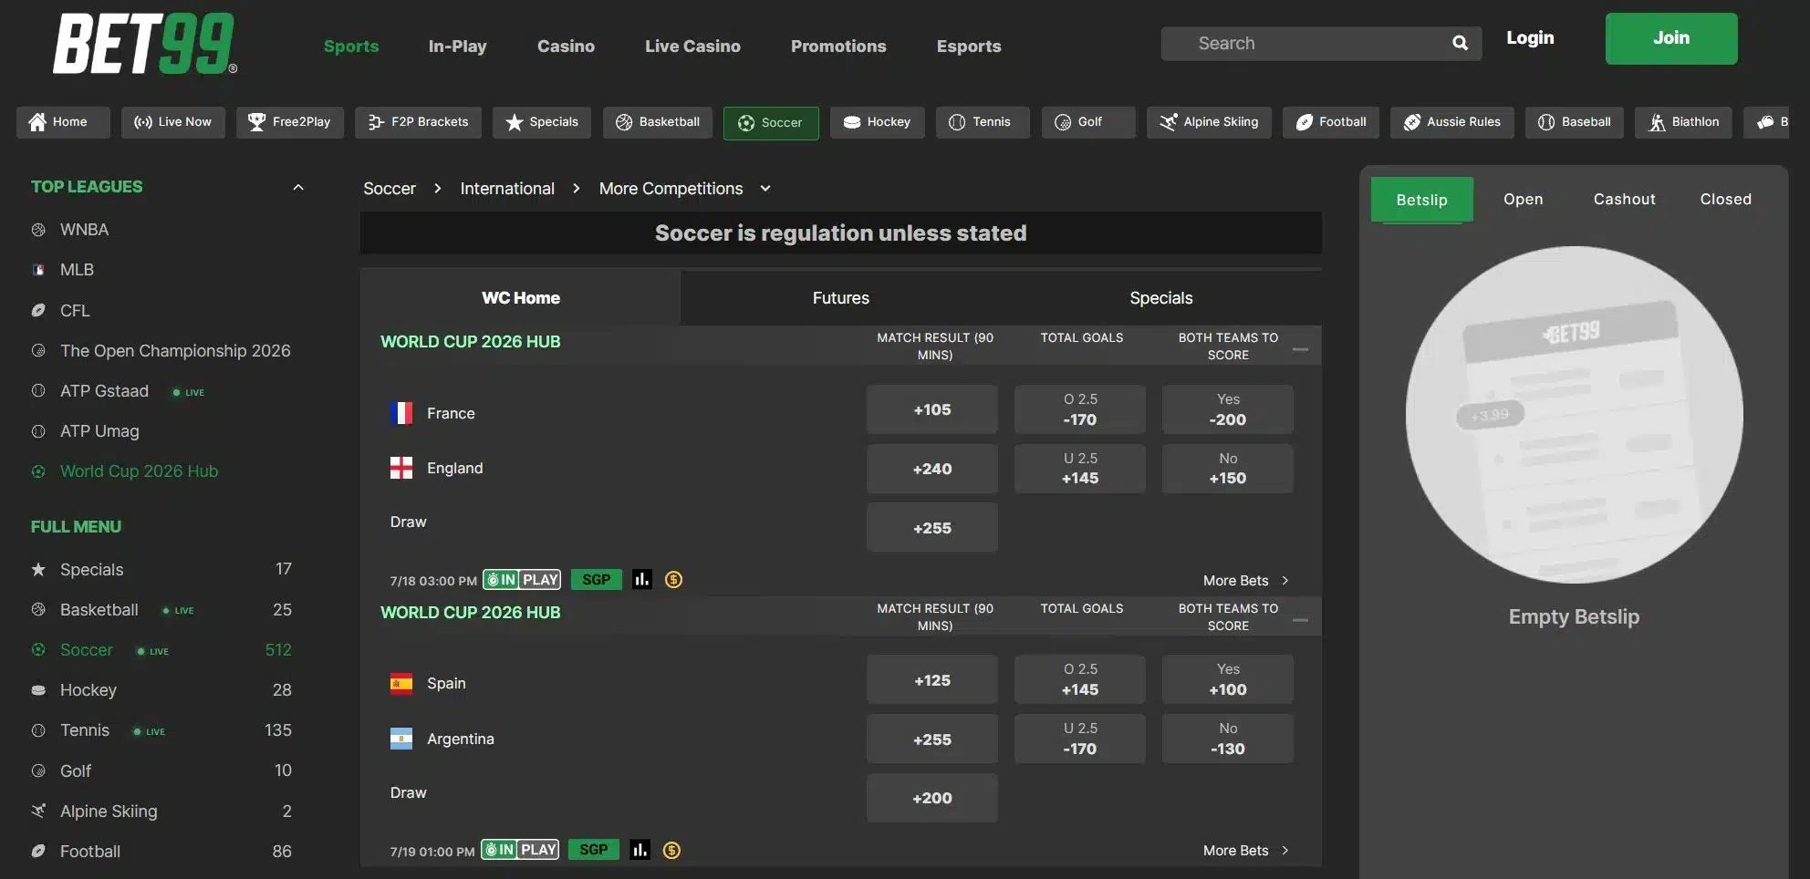Open the Home sport shortcut

click(63, 122)
